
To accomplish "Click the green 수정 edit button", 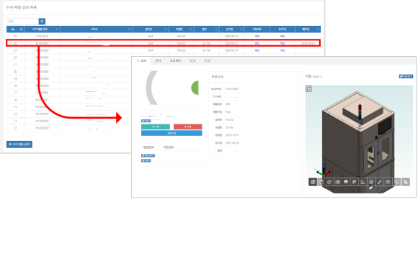I will tap(156, 126).
